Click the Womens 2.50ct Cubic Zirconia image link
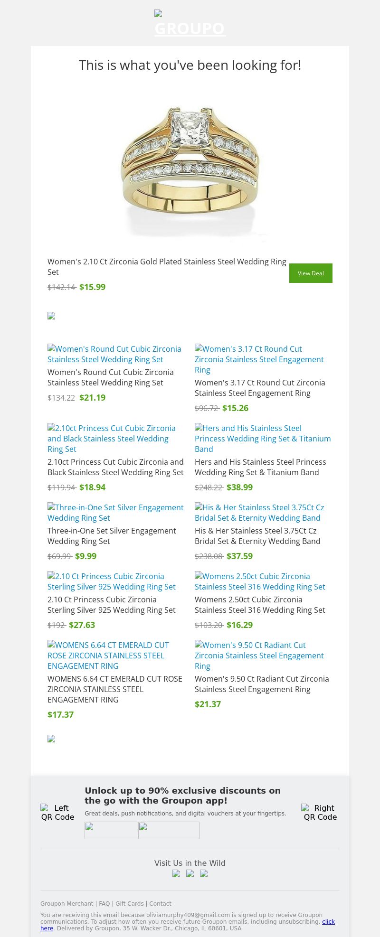 [x=260, y=581]
